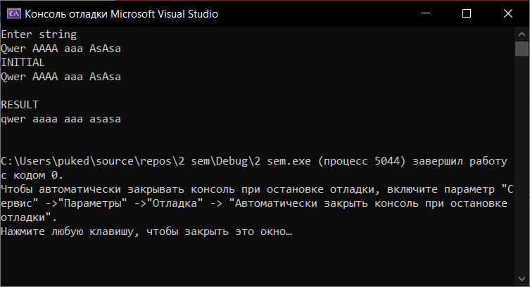Click the line starting with "ервис" listing menu path
The height and width of the screenshot is (287, 530).
click(x=253, y=203)
